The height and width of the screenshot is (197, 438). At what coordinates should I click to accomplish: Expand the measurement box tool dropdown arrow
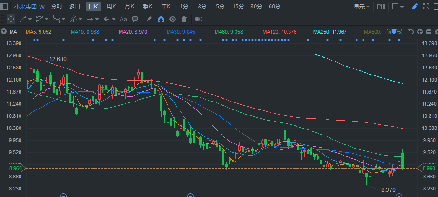click(x=80, y=19)
